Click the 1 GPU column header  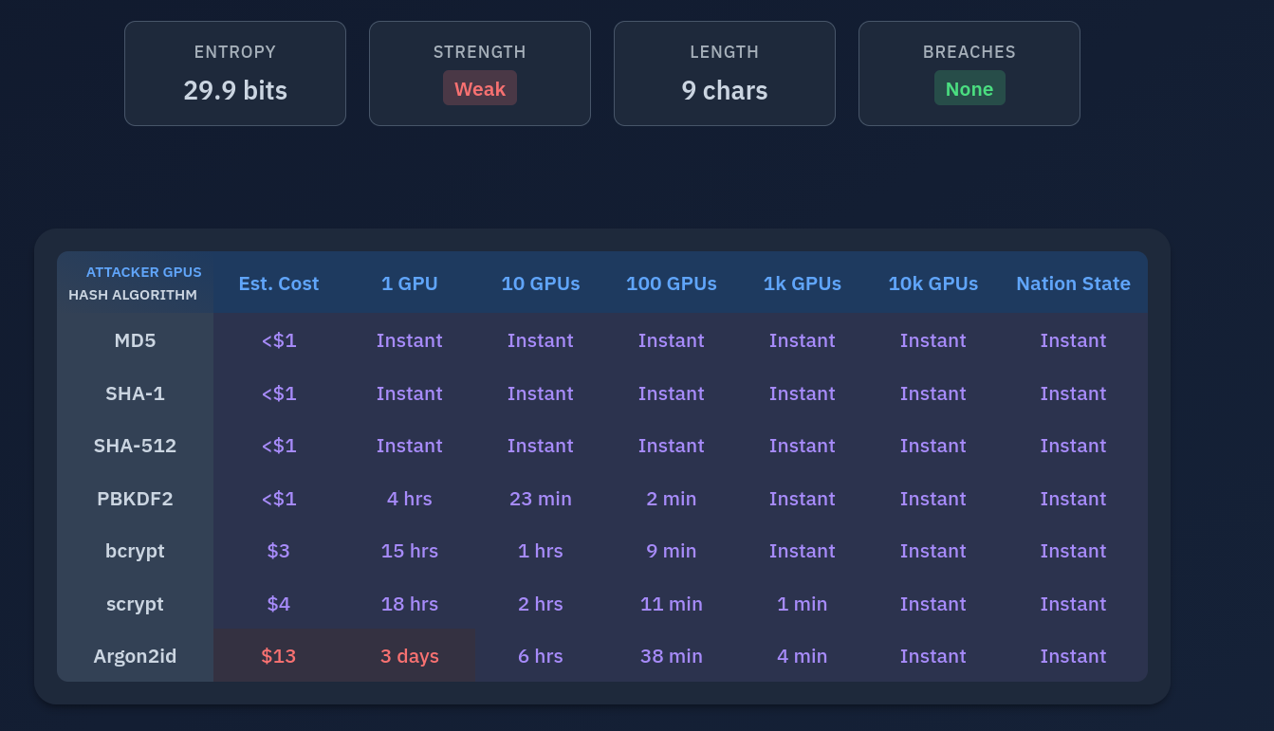pos(410,283)
